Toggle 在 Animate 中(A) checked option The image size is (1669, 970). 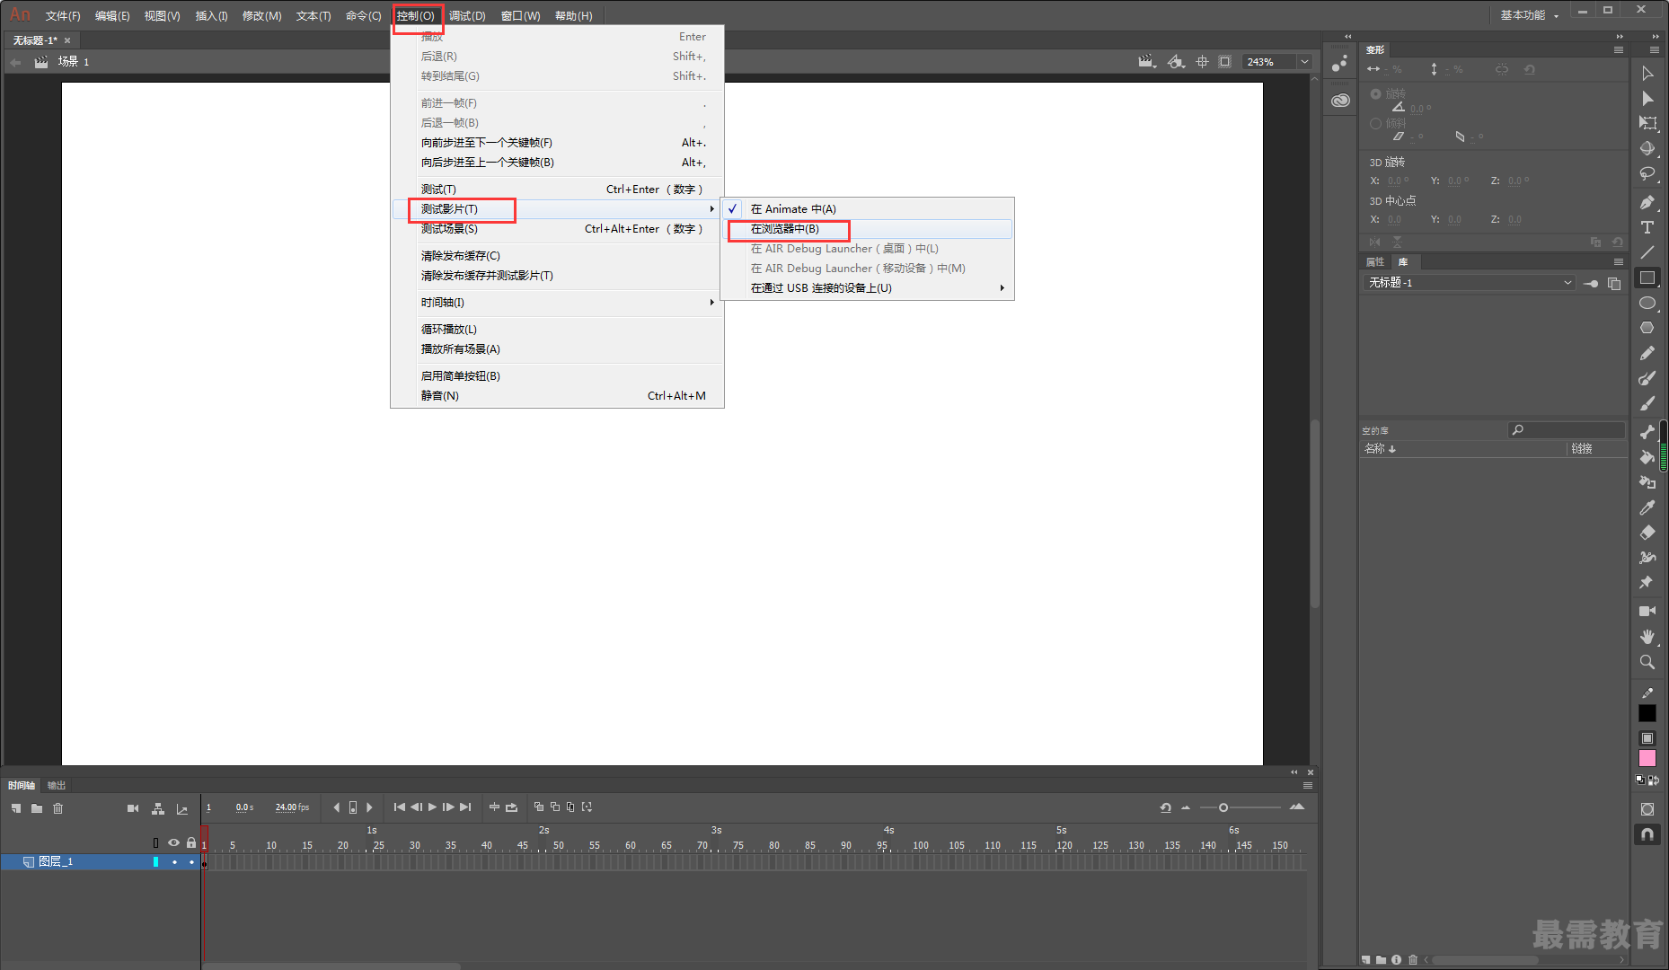pos(868,209)
